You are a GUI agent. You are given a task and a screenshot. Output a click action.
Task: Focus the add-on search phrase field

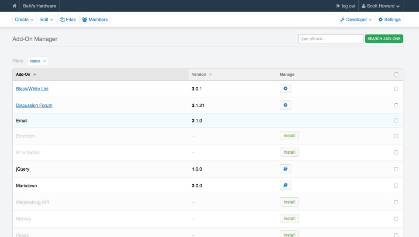point(330,39)
